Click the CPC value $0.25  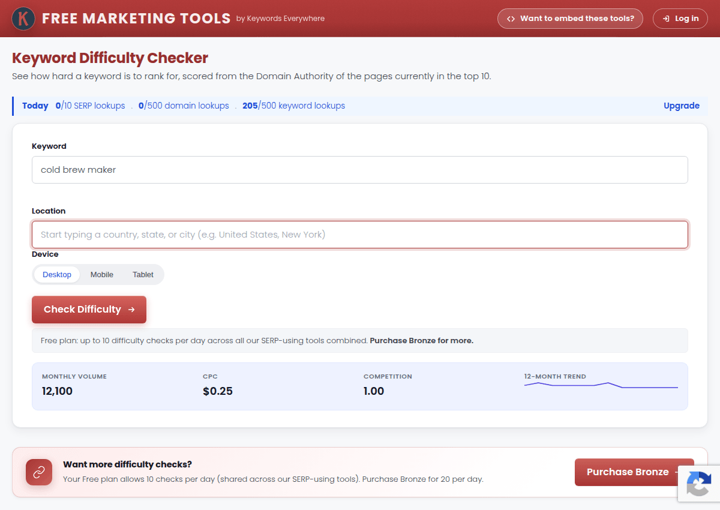218,391
